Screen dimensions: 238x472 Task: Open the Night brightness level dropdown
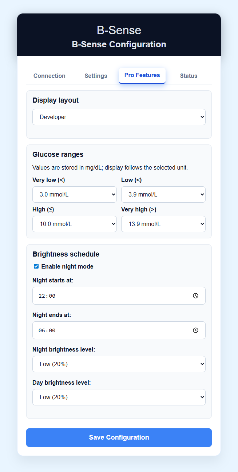(119, 364)
